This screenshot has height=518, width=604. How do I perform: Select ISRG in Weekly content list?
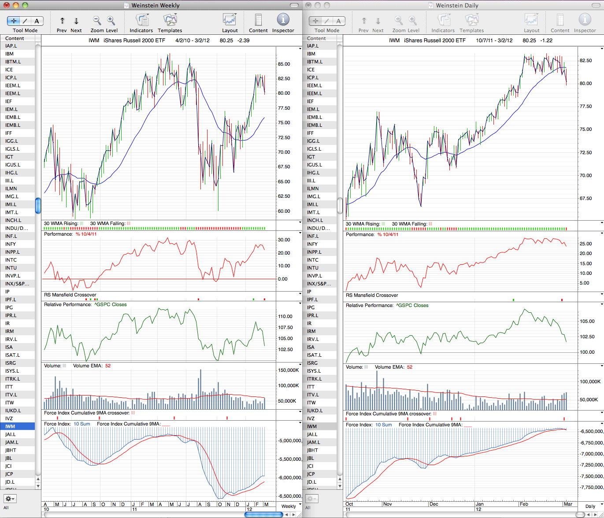click(x=18, y=363)
